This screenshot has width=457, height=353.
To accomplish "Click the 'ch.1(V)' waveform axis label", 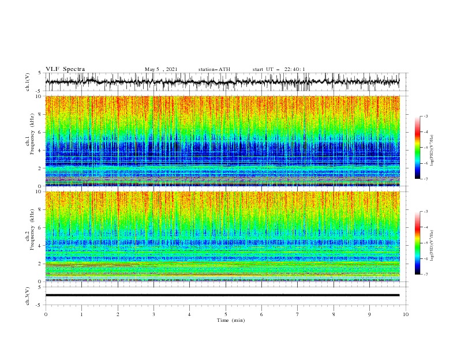I will (x=28, y=82).
